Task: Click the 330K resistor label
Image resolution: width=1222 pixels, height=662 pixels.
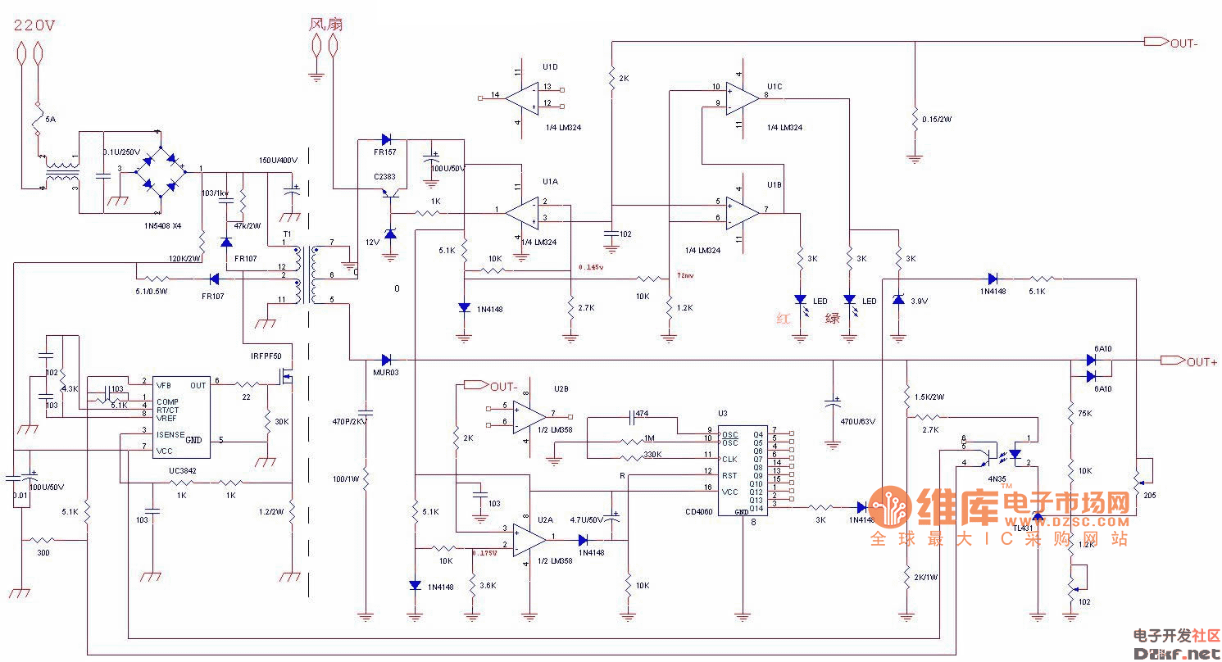Action: [653, 454]
